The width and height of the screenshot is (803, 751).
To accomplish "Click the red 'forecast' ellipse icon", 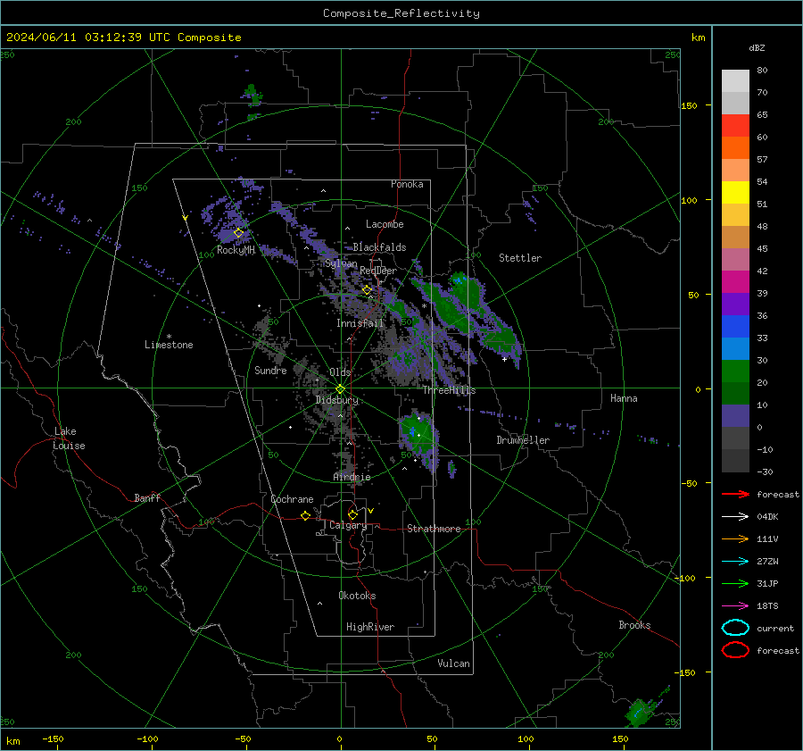I will click(x=735, y=650).
